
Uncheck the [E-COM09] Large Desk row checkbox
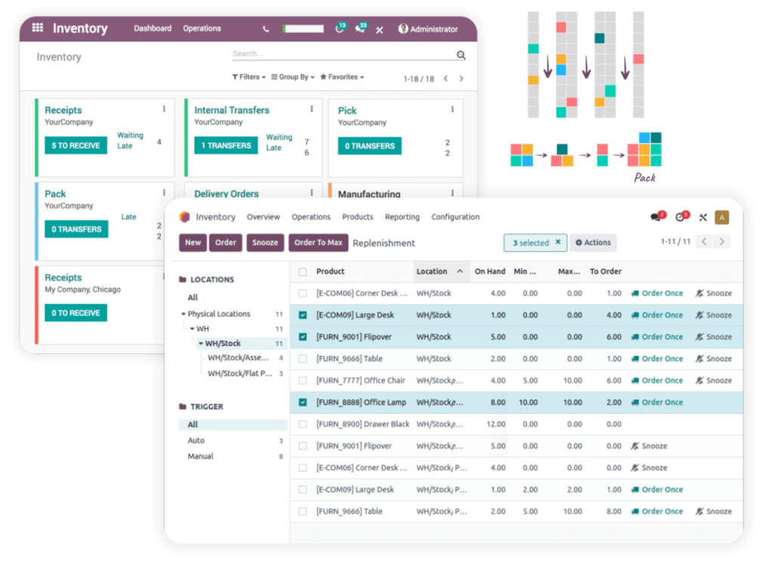click(303, 315)
